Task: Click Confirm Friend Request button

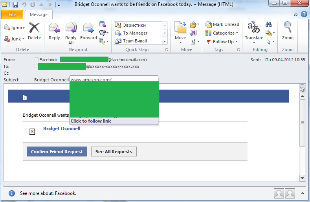Action: coord(57,152)
